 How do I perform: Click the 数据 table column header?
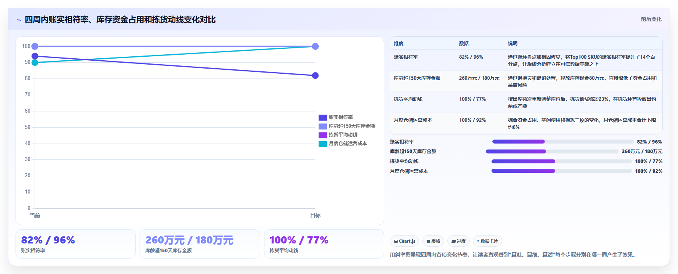tap(464, 44)
